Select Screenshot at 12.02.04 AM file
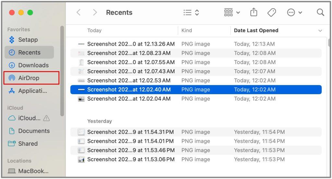The width and height of the screenshot is (332, 179). [196, 99]
